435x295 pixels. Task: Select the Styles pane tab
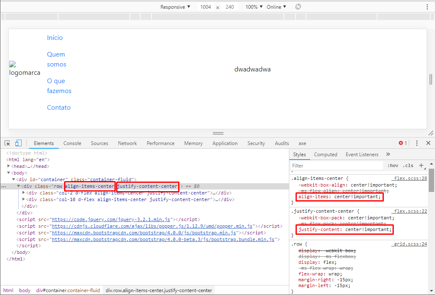[300, 155]
